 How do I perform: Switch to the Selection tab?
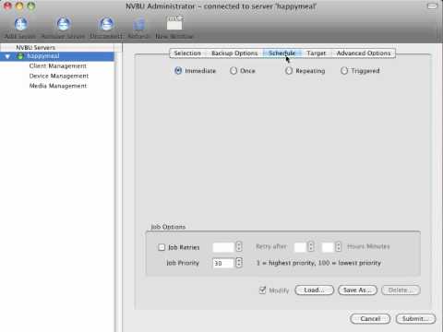tap(187, 53)
